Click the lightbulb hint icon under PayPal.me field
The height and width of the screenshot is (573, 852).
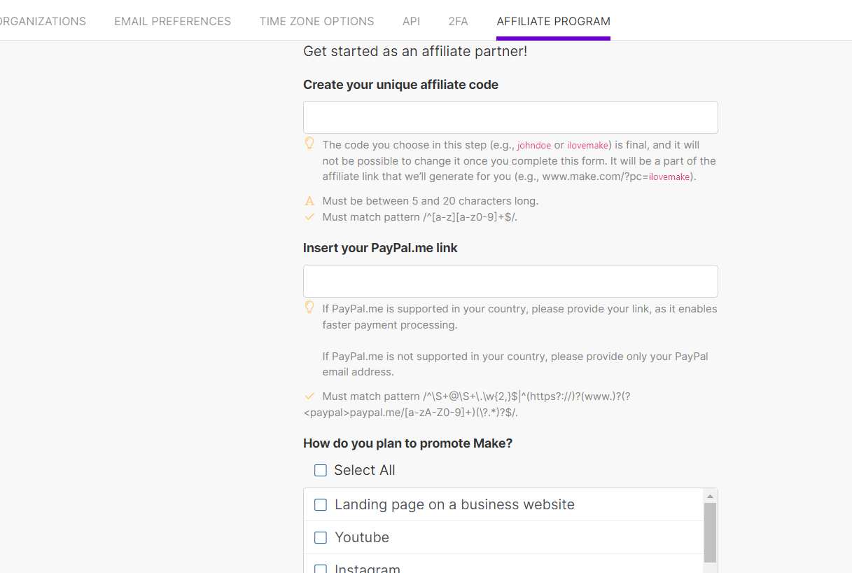pyautogui.click(x=309, y=308)
